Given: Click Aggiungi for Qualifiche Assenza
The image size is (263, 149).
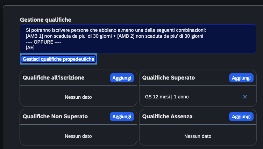Looking at the screenshot, I should 241,116.
